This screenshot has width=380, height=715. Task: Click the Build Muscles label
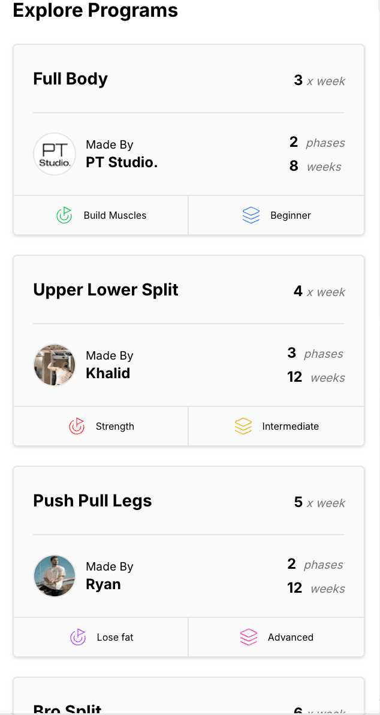tap(115, 215)
